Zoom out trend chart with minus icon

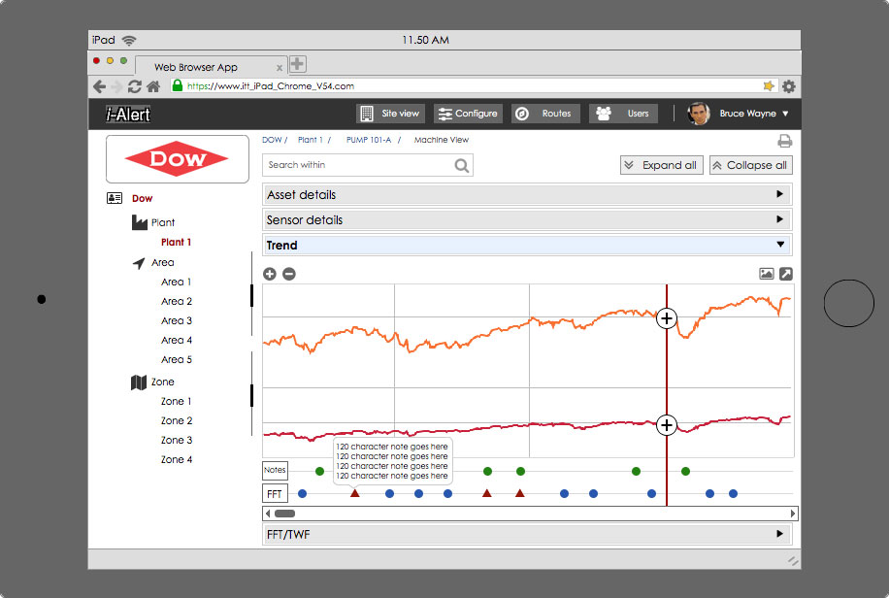point(288,274)
